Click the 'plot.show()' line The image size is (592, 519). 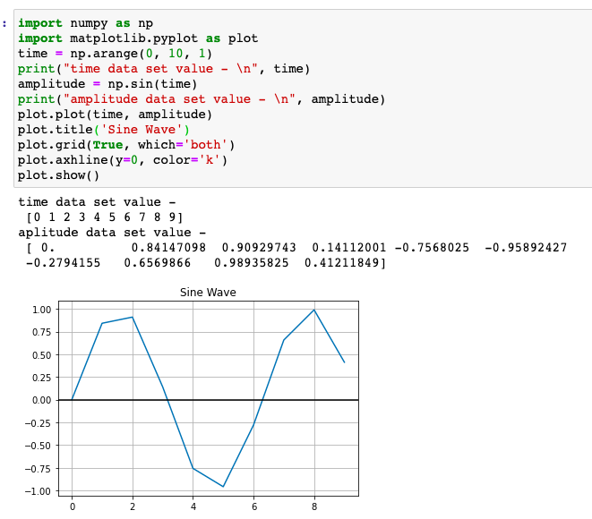[58, 175]
